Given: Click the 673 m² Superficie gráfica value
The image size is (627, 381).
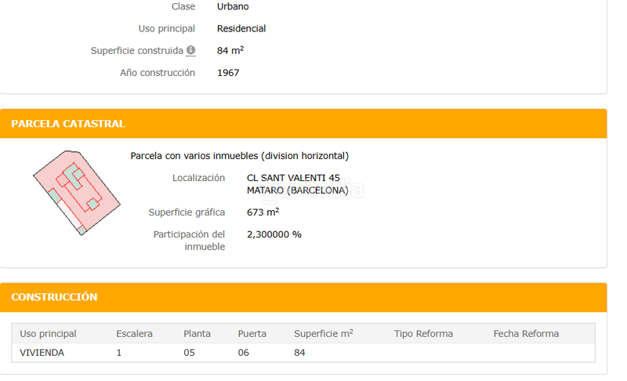Looking at the screenshot, I should (263, 212).
